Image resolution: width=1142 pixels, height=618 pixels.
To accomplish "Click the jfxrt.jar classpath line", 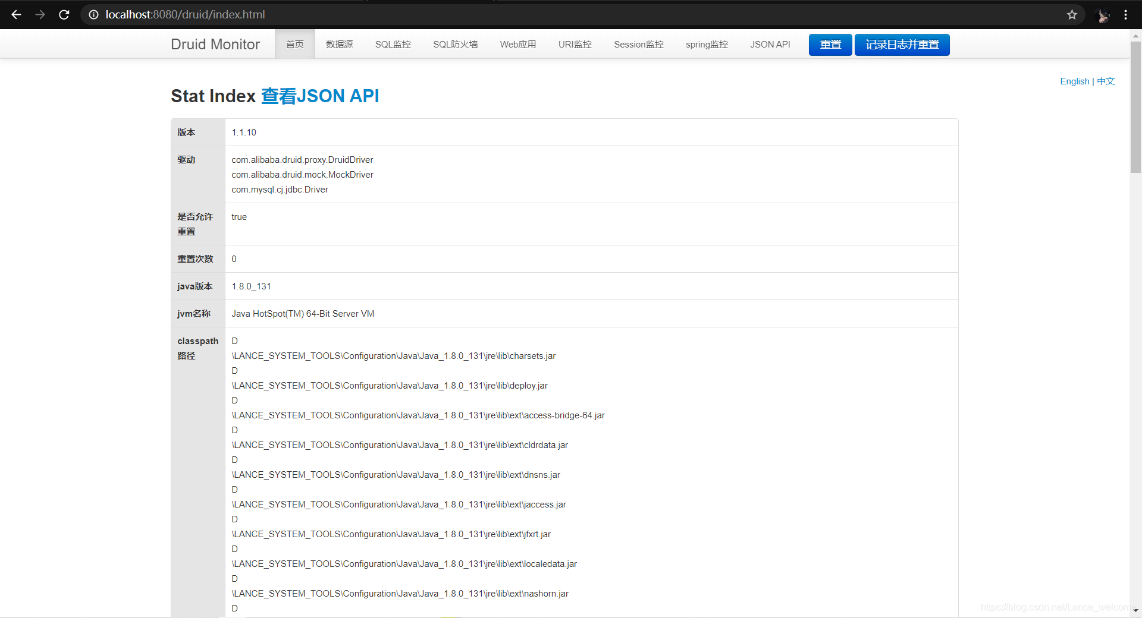I will (x=391, y=534).
